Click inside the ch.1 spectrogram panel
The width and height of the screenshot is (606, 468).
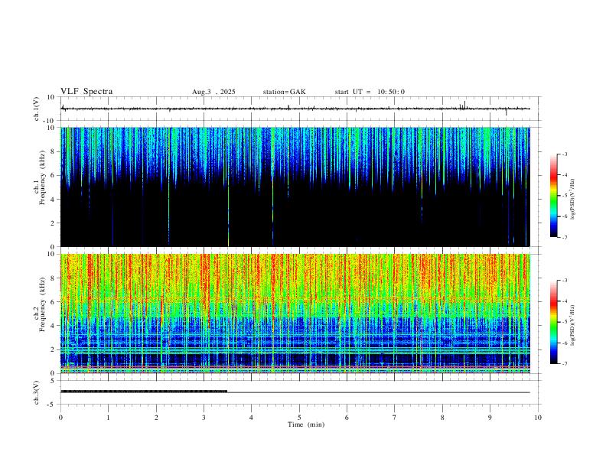[x=295, y=187]
